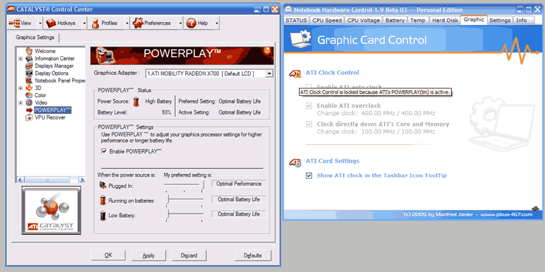Click the ATI Clock Control section icon
545x272 pixels.
click(295, 73)
